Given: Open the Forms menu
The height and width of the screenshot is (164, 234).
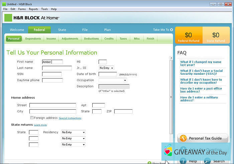Looking at the screenshot, I should coord(22,9).
